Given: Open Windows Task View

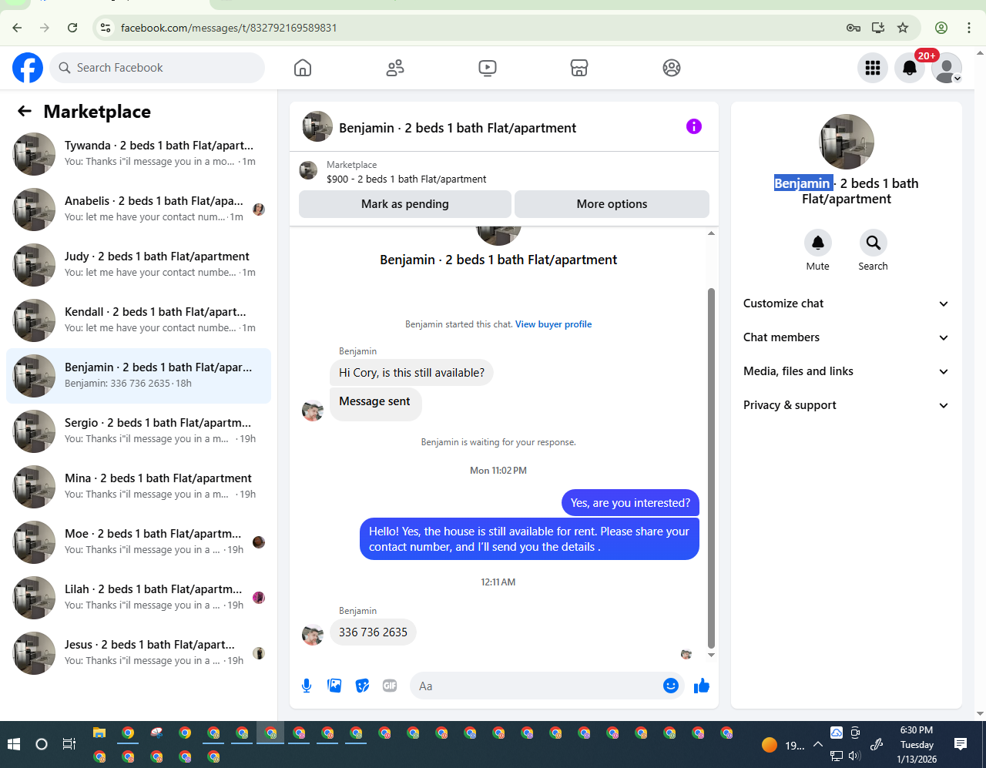Looking at the screenshot, I should click(69, 744).
